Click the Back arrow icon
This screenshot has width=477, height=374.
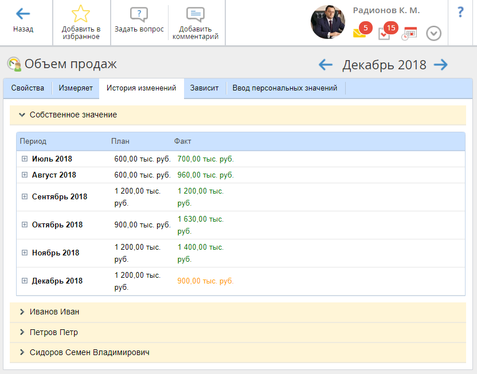tap(23, 14)
